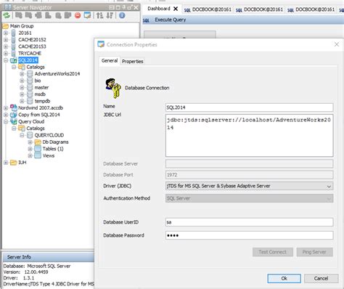Click the Database Port field

250,175
